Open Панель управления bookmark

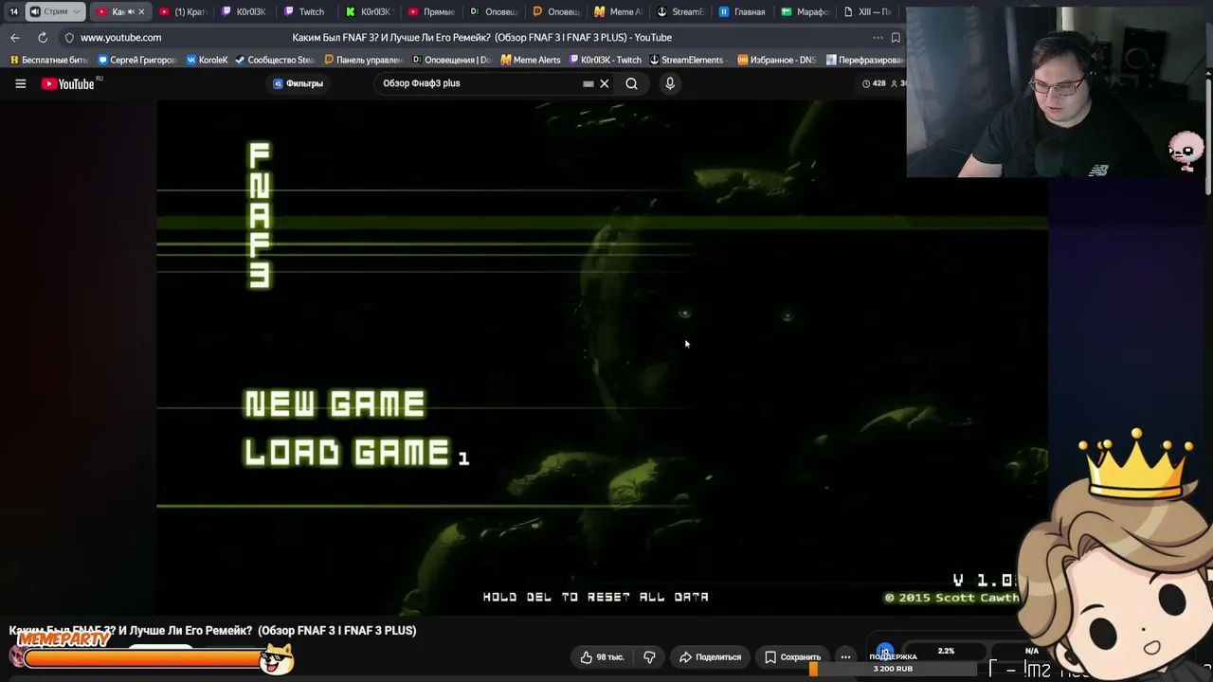point(363,60)
